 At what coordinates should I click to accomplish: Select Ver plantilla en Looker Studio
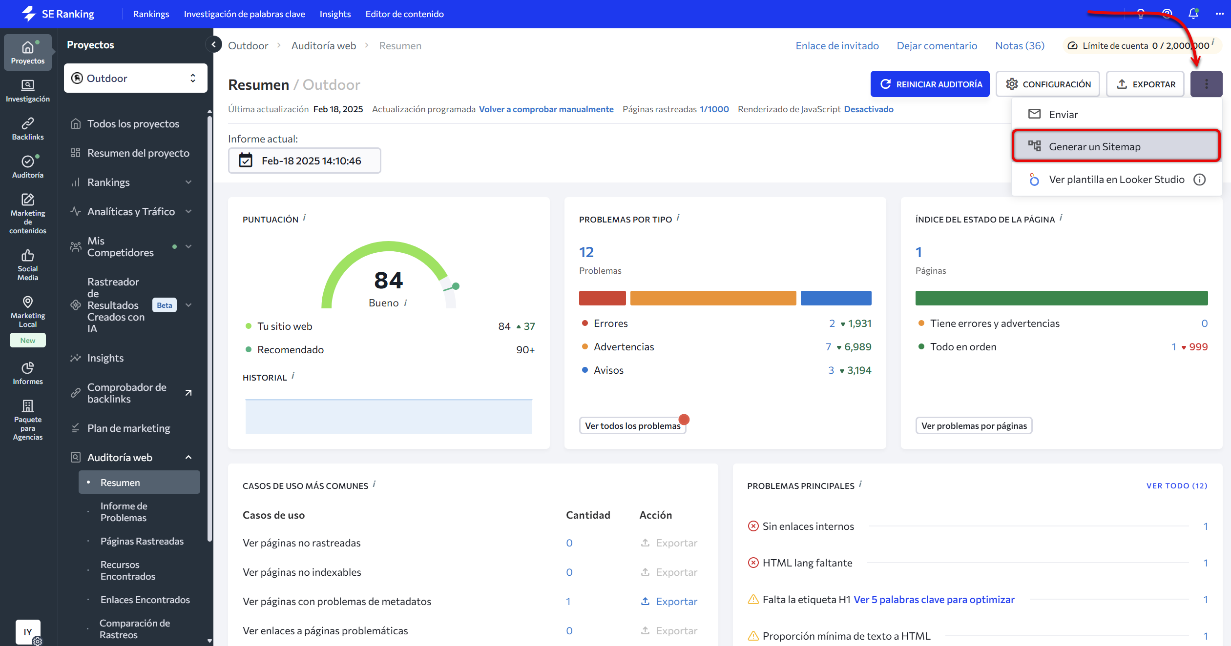pyautogui.click(x=1116, y=180)
